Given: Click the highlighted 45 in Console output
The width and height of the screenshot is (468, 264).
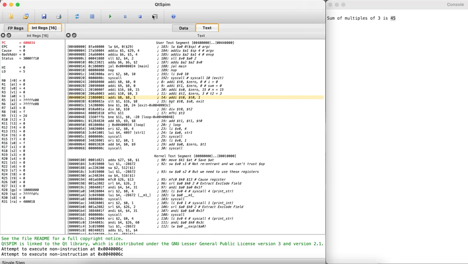Looking at the screenshot, I should [393, 18].
